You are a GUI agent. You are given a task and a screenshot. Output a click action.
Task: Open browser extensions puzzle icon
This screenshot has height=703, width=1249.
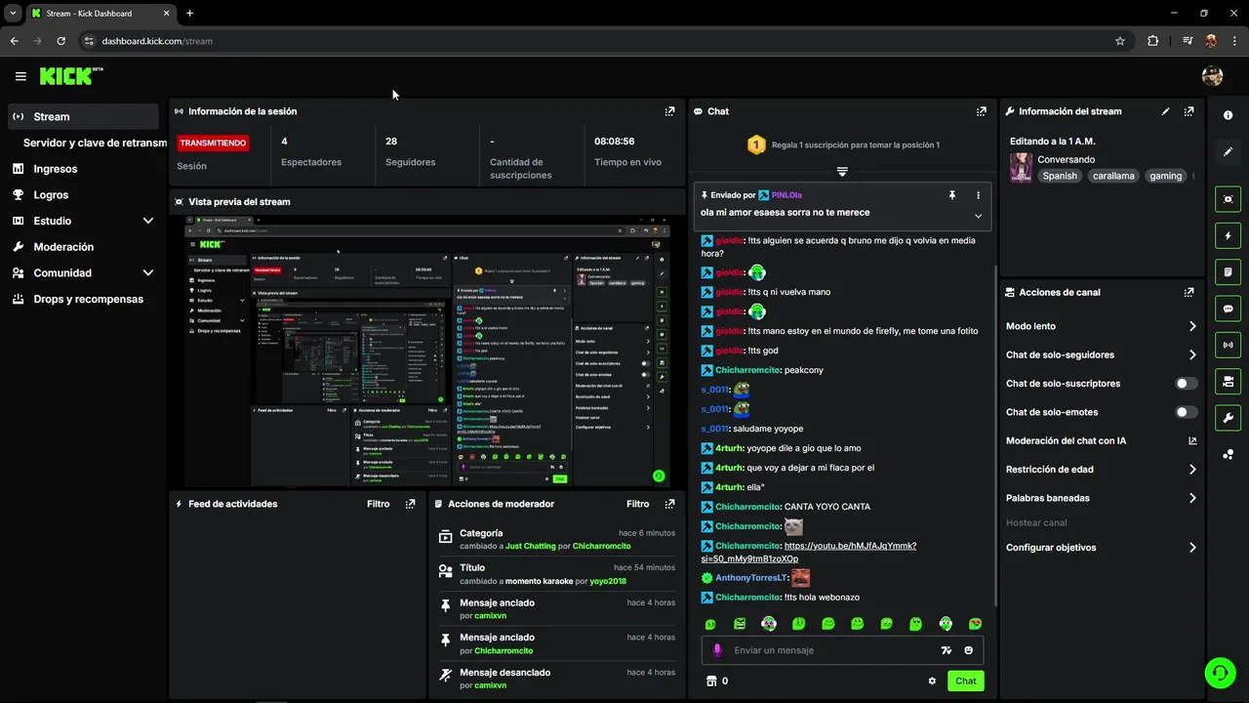[1153, 41]
